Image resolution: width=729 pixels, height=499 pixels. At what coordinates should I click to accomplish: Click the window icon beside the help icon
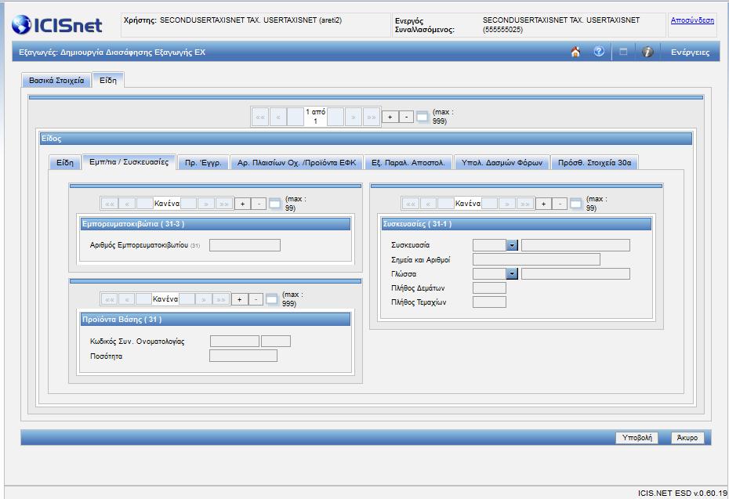pos(623,52)
